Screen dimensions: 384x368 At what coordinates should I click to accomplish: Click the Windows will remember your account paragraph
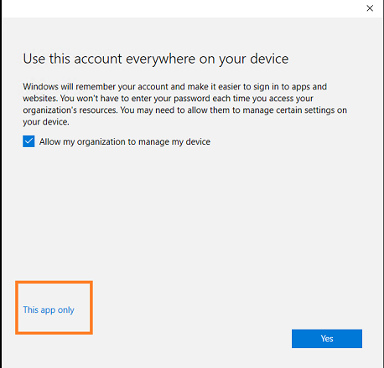(x=184, y=104)
